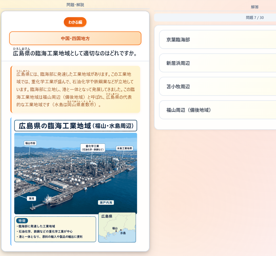Open the 問題・解説 panel header
The width and height of the screenshot is (276, 256).
point(75,5)
